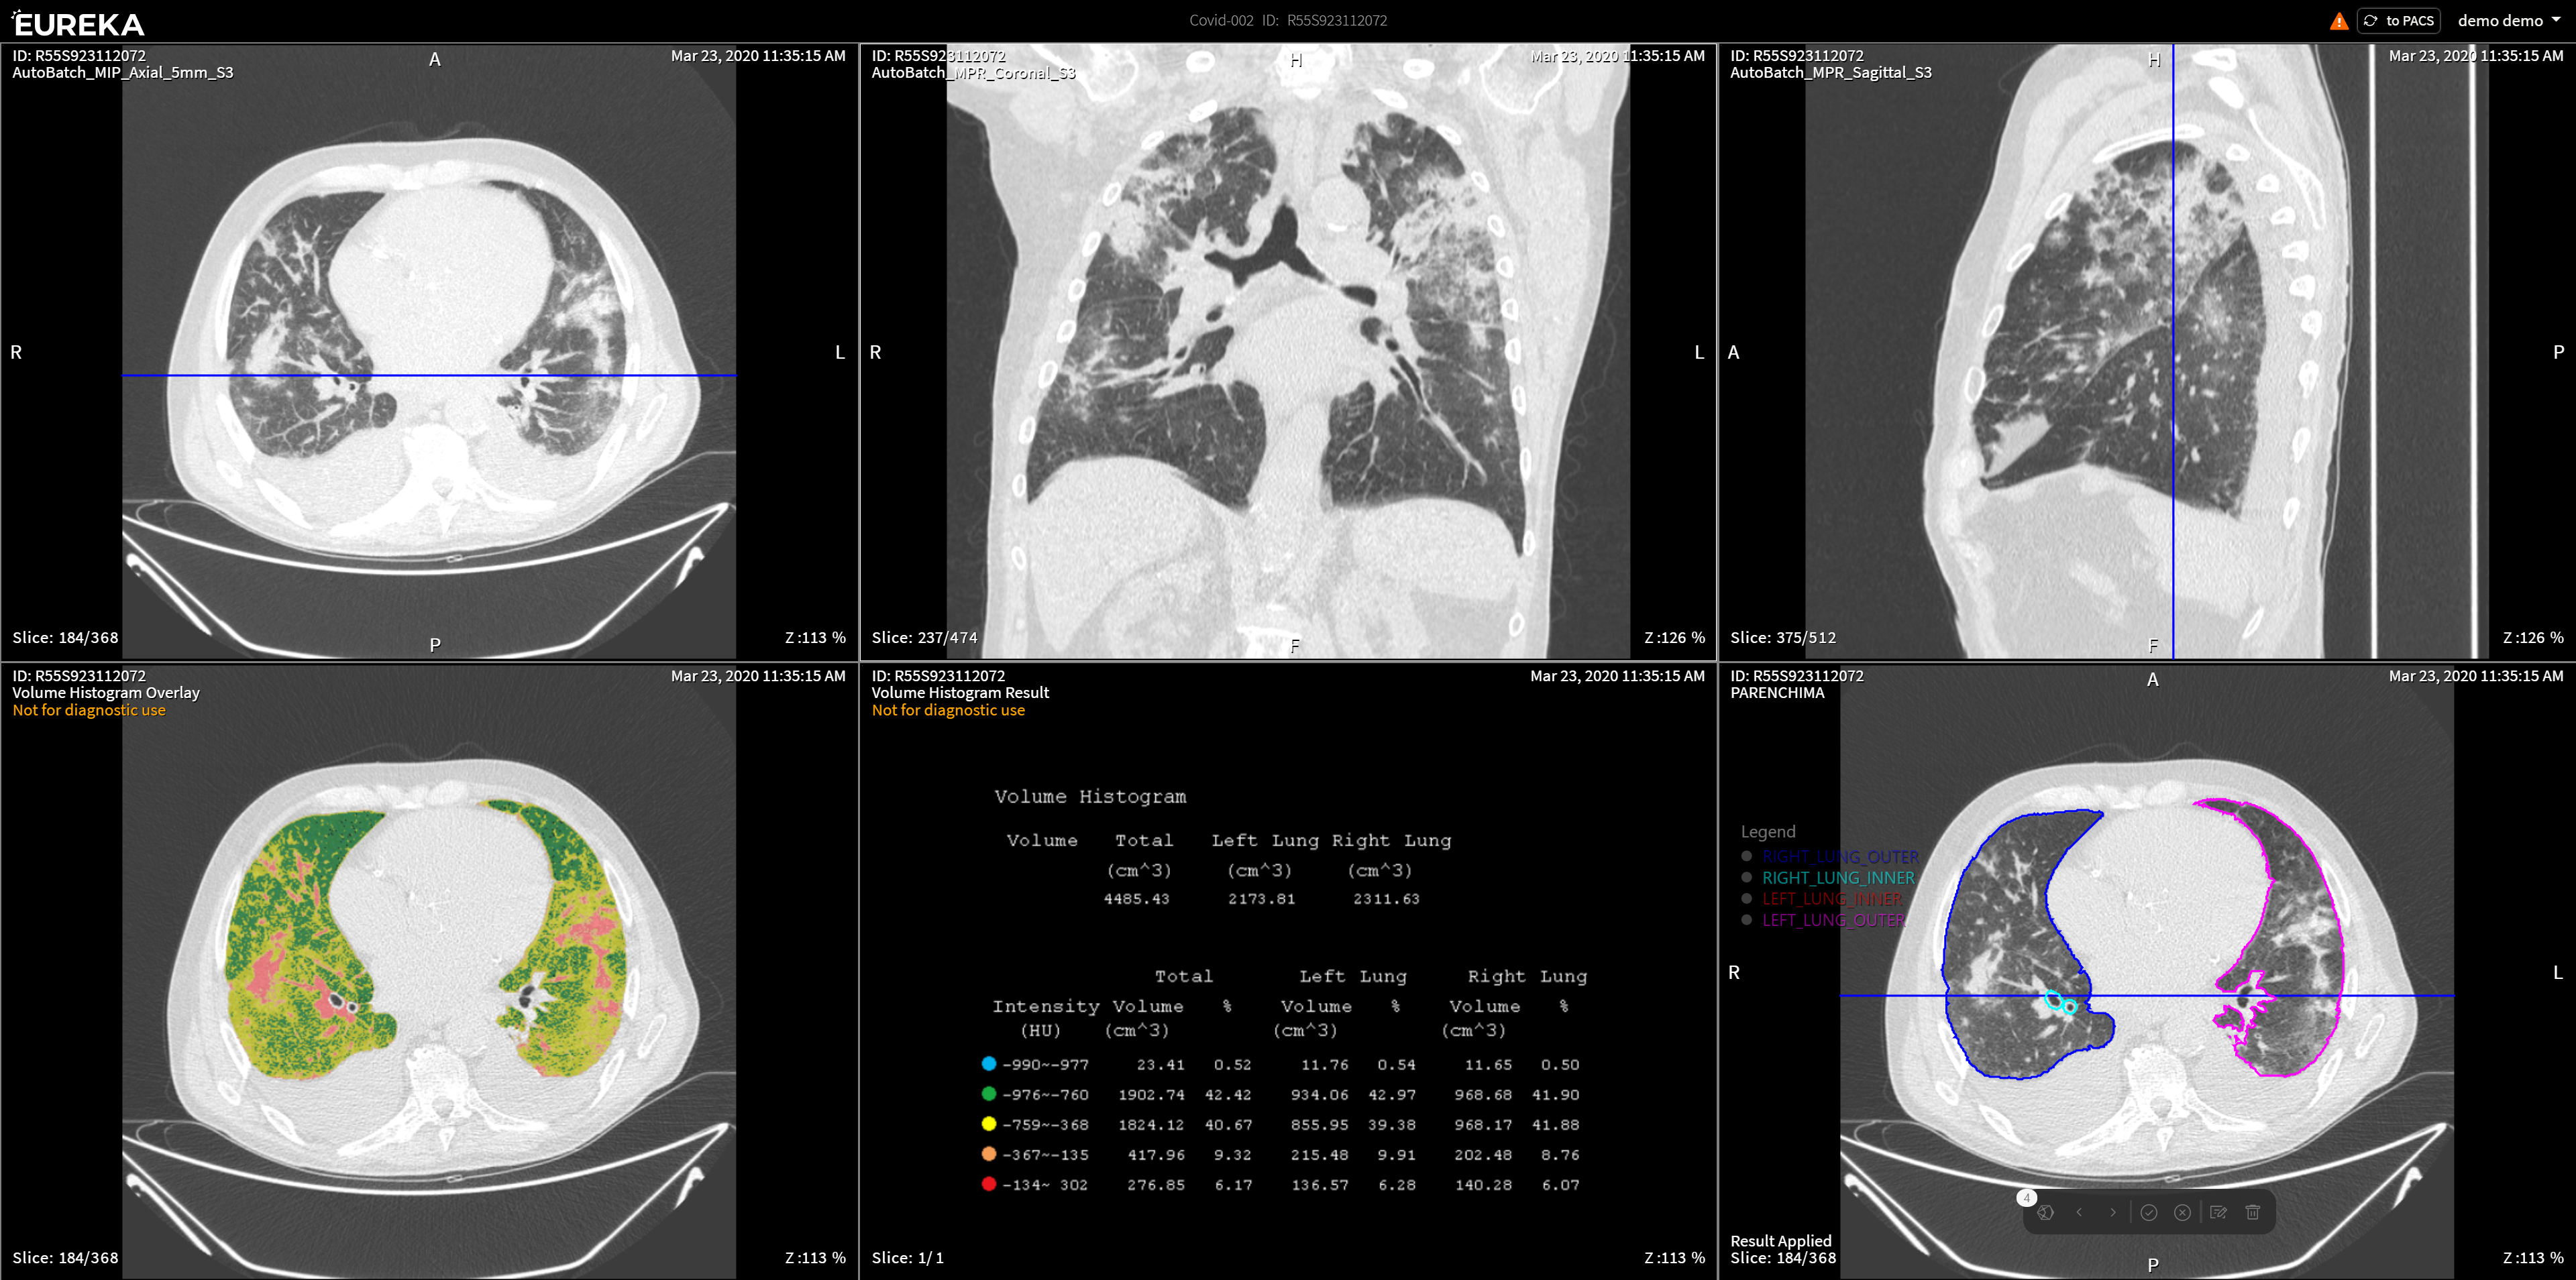Click left lung volume value 2173.81

tap(1261, 899)
